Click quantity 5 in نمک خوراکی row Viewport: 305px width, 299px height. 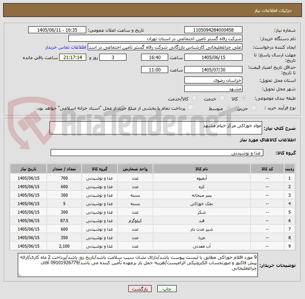(64, 204)
